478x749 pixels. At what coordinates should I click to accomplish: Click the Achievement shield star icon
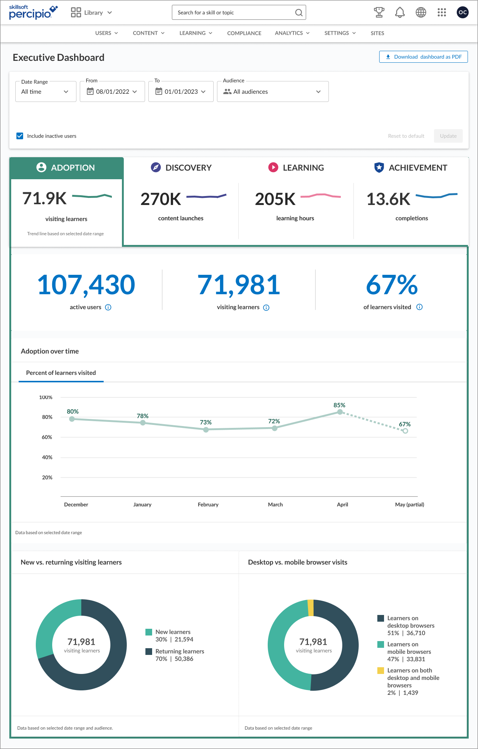point(379,167)
